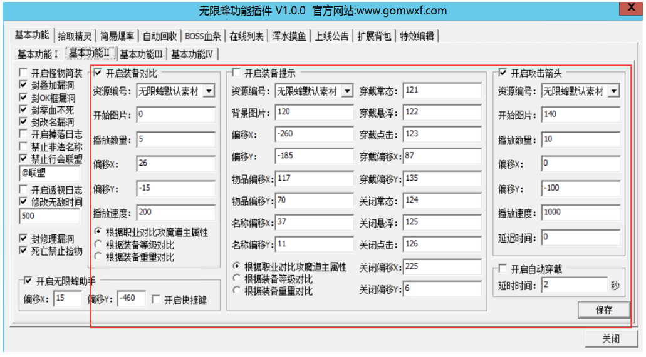Uncheck the 封零血不死 option
Image resolution: width=646 pixels, height=357 pixels.
click(24, 110)
